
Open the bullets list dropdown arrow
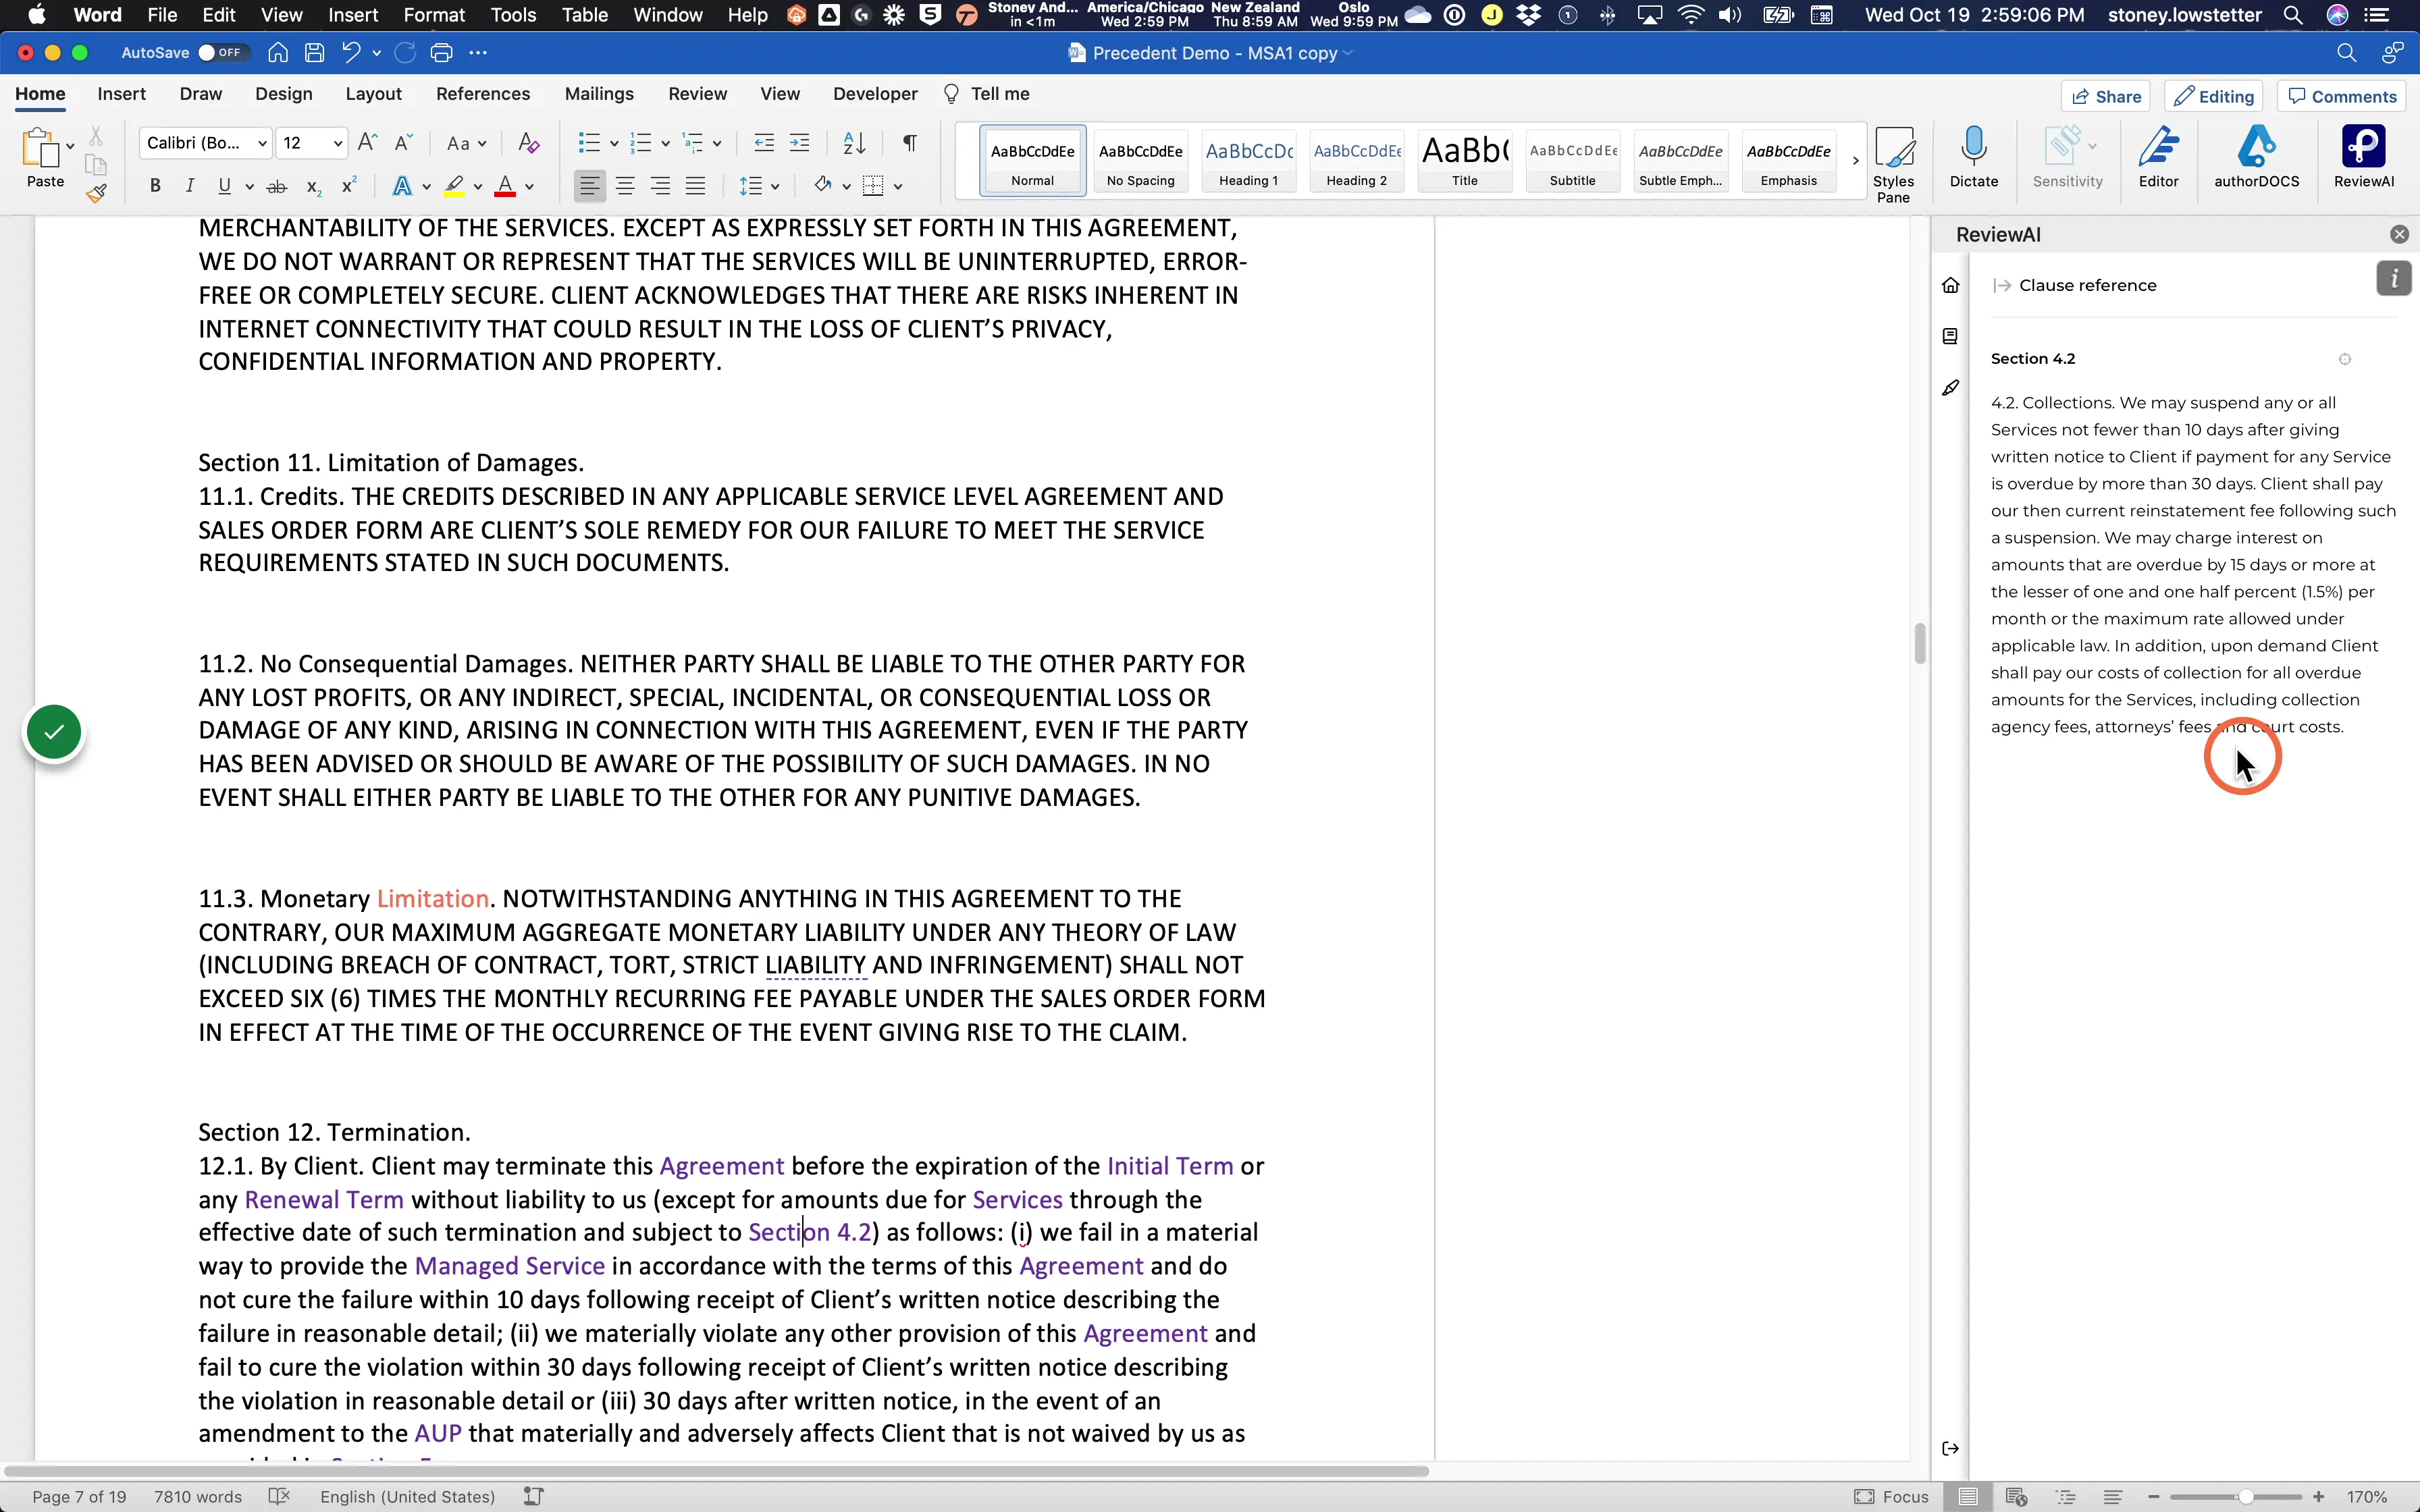tap(614, 144)
